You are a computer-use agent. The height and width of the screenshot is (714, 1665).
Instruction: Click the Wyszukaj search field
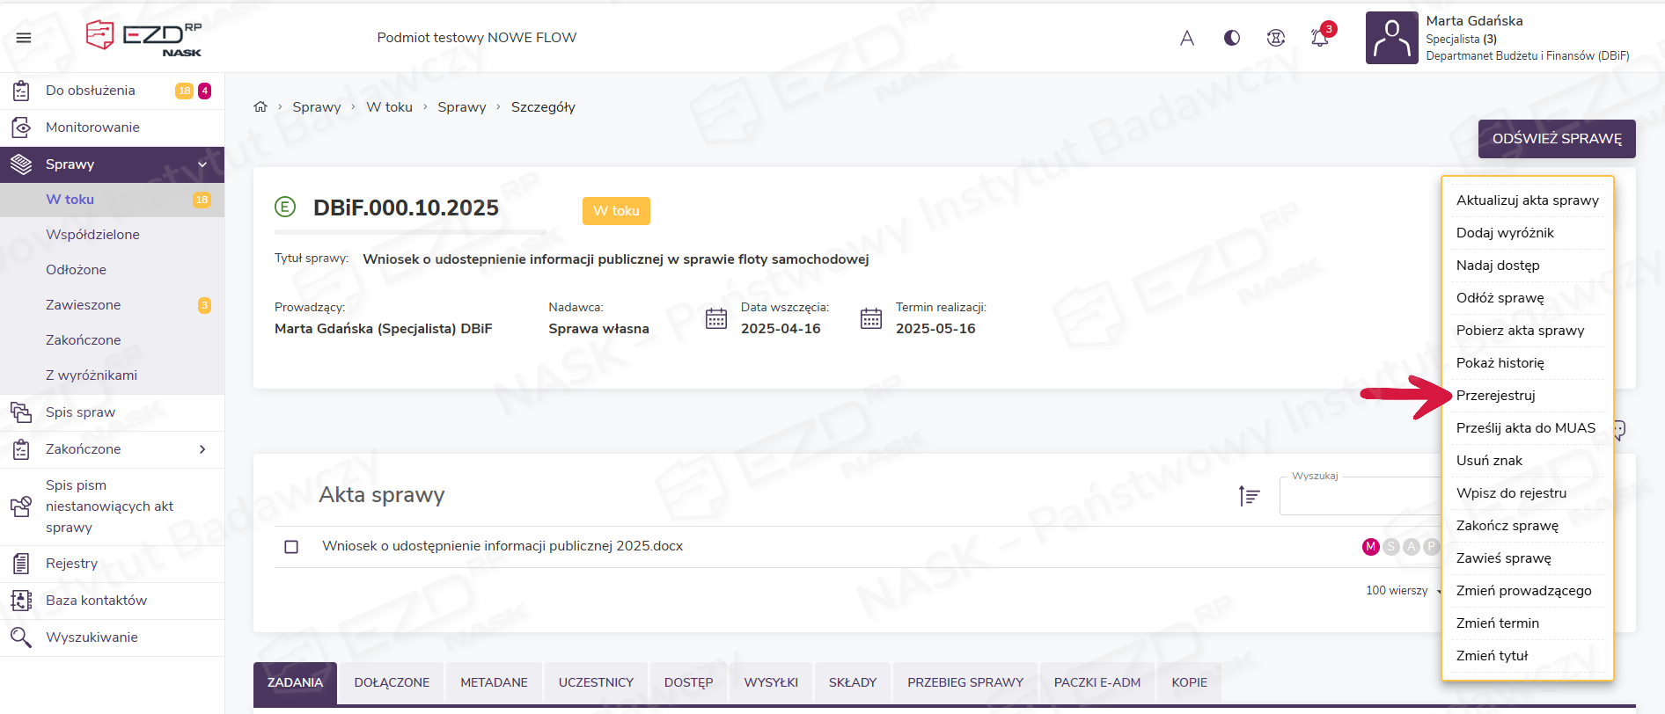click(x=1360, y=498)
